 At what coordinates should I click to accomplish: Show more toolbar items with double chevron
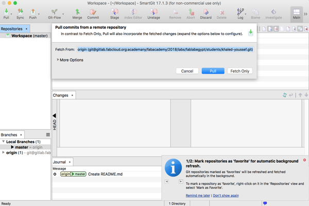(x=305, y=14)
